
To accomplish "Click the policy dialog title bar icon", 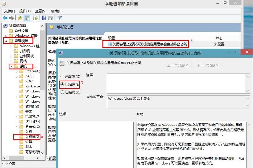I will click(61, 53).
